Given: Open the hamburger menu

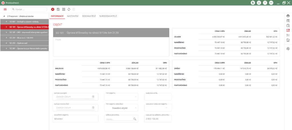Looking at the screenshot, I should pos(5,9).
